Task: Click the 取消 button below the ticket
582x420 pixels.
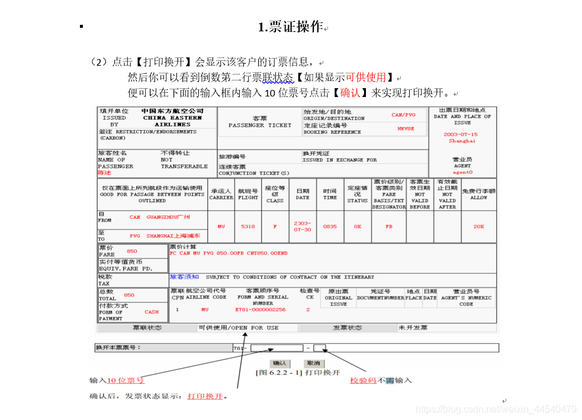Action: click(x=314, y=363)
